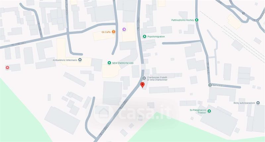Open the Charbonnier Fratelli grey marker icon
265x142 pixels.
[x=144, y=78]
